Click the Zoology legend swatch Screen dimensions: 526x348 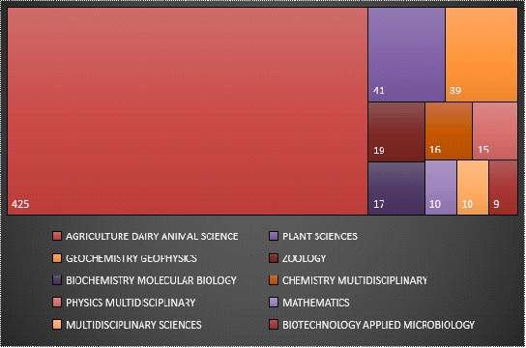click(274, 258)
